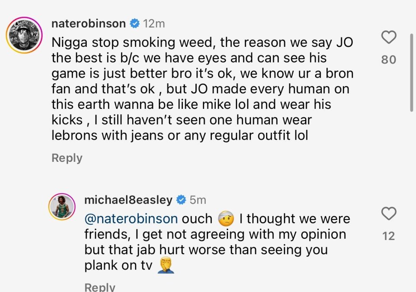Image resolution: width=416 pixels, height=292 pixels.
Task: Reply to michael8easley's comment
Action: pyautogui.click(x=100, y=287)
